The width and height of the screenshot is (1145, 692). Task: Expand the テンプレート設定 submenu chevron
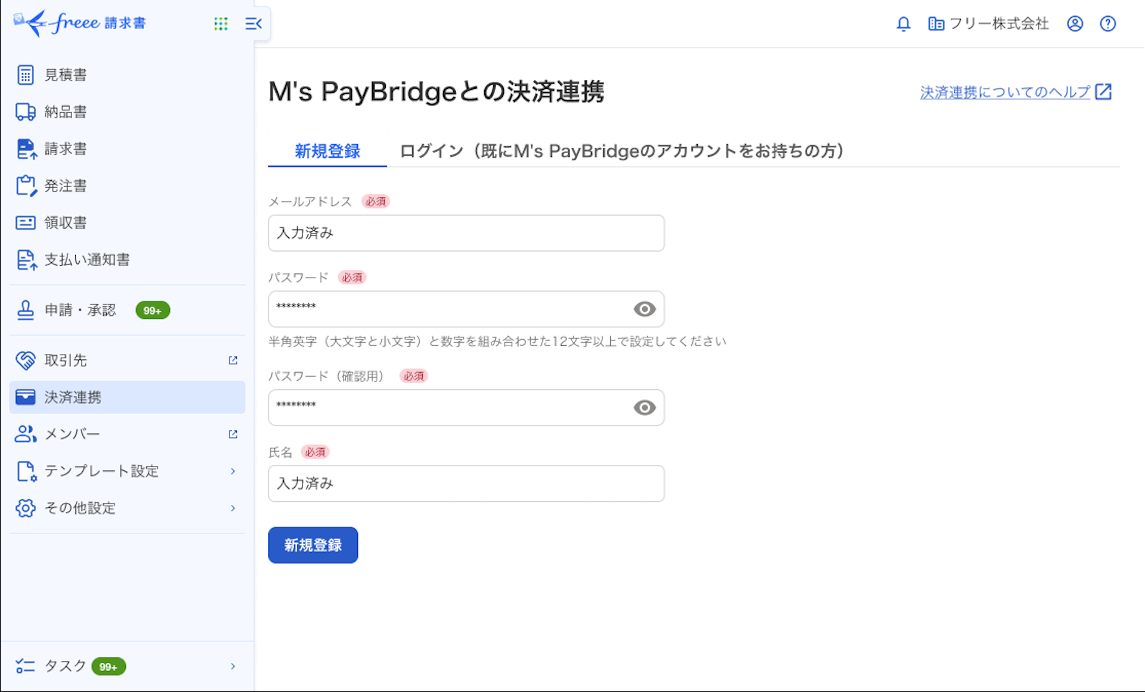click(233, 471)
